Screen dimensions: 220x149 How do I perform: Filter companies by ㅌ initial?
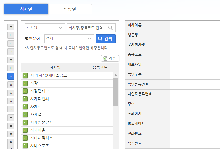11,118
